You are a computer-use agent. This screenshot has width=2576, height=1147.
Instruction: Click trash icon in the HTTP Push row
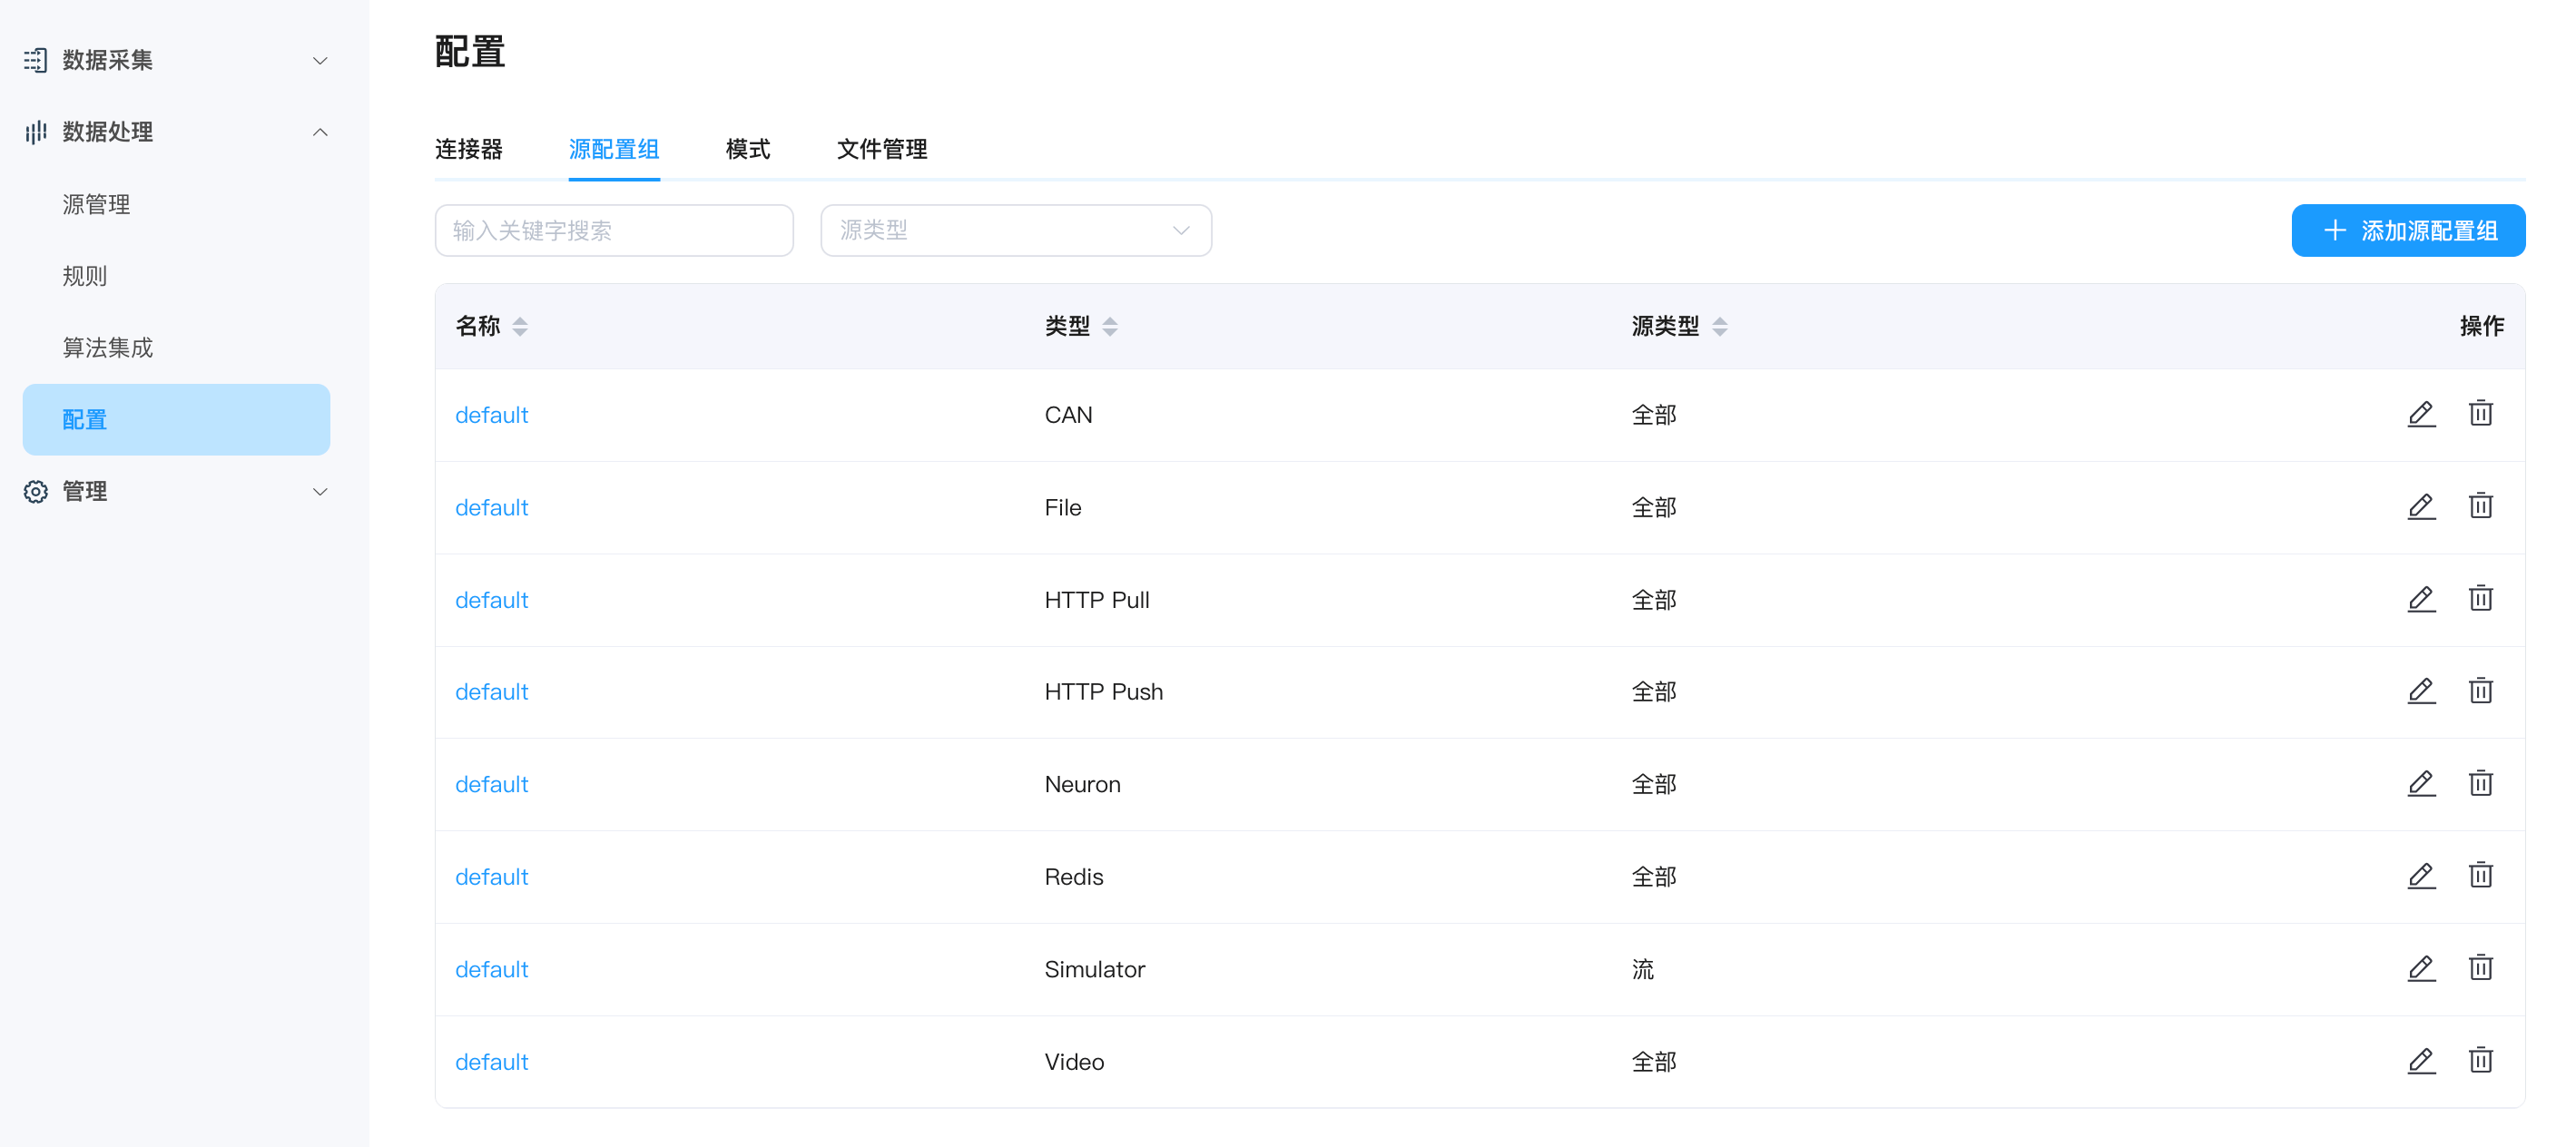[x=2480, y=691]
